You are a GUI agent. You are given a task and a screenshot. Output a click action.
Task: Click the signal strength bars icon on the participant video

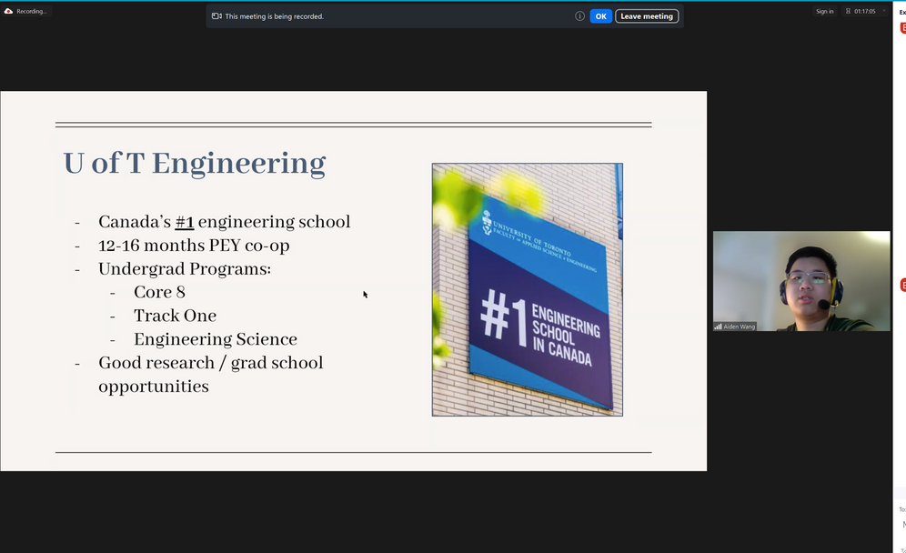tap(718, 327)
